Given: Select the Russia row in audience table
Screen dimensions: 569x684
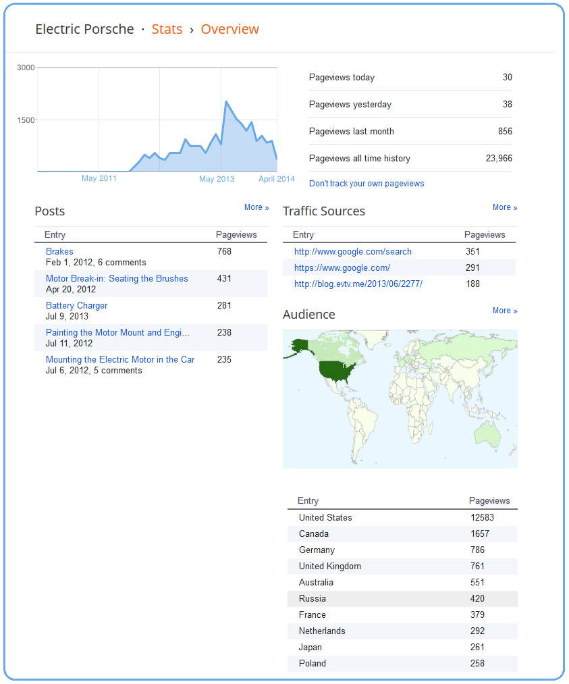Looking at the screenshot, I should [402, 599].
